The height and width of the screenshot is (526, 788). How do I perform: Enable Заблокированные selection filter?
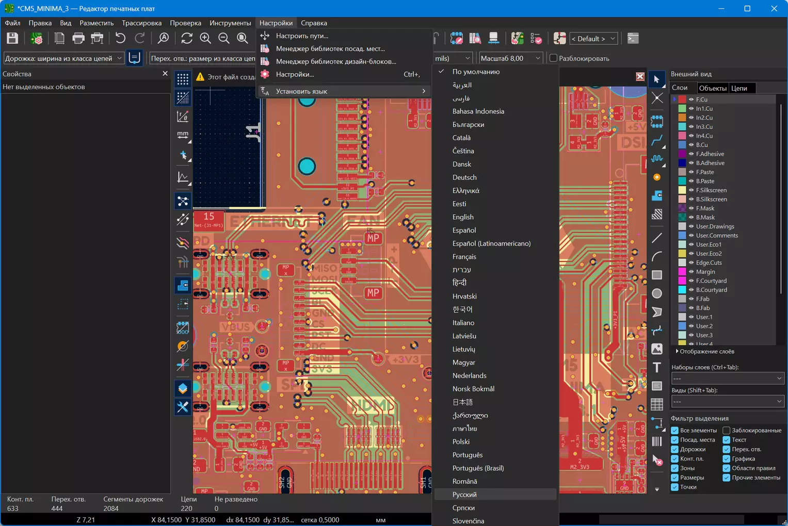(726, 430)
